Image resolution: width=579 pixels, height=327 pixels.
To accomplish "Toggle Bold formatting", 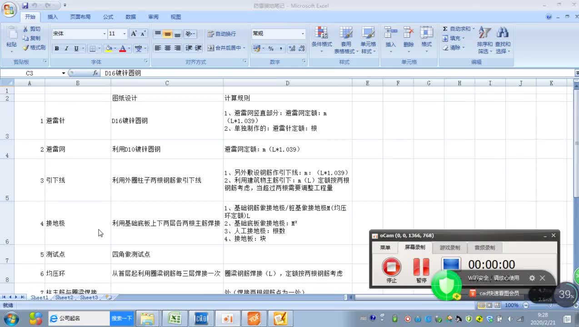I will coord(57,49).
